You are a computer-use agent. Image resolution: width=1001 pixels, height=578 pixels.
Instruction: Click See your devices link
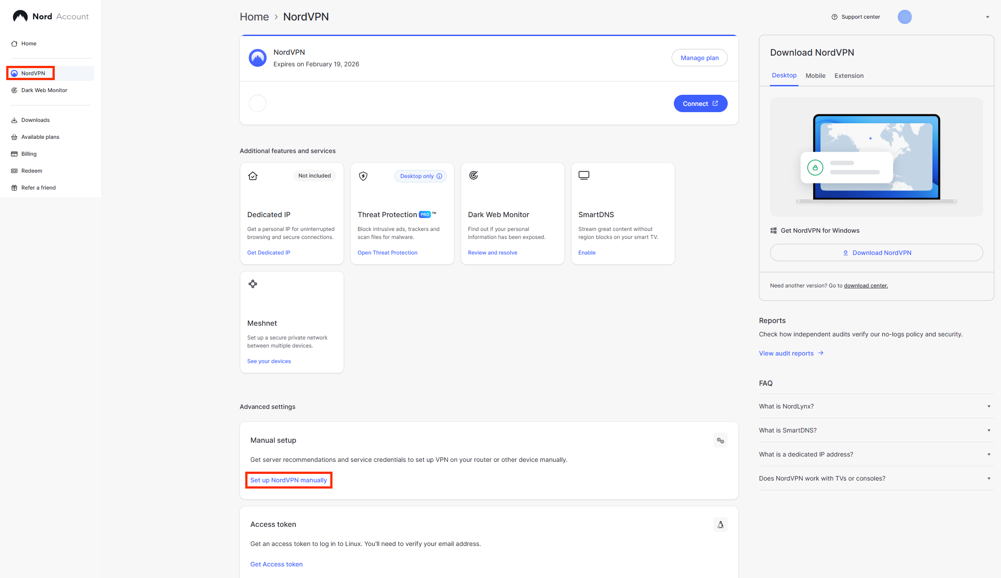point(269,361)
